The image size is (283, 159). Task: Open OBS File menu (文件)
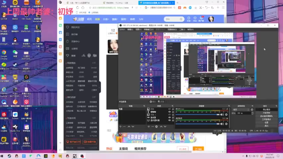coord(122,29)
